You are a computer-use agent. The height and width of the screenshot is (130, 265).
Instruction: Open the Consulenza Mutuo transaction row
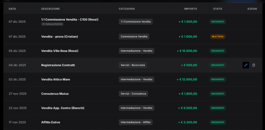tap(55, 94)
